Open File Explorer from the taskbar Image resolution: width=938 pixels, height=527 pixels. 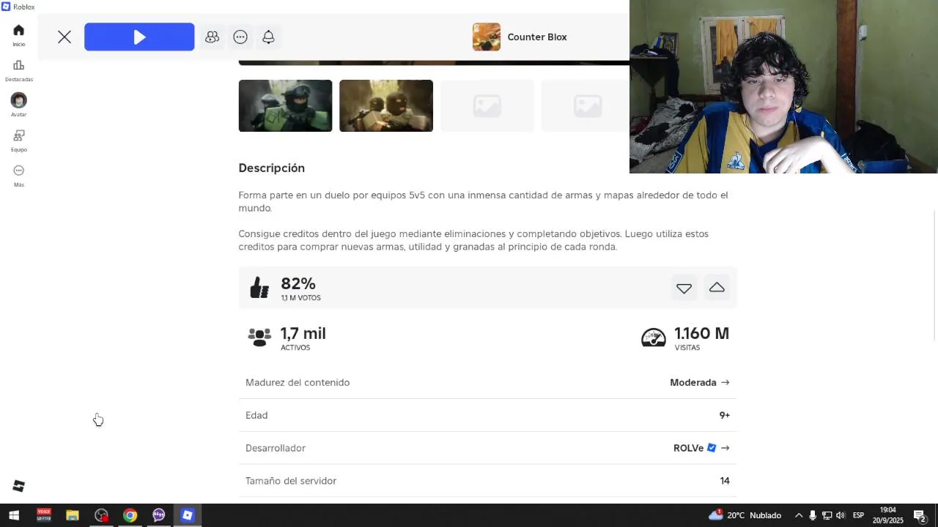pyautogui.click(x=72, y=515)
